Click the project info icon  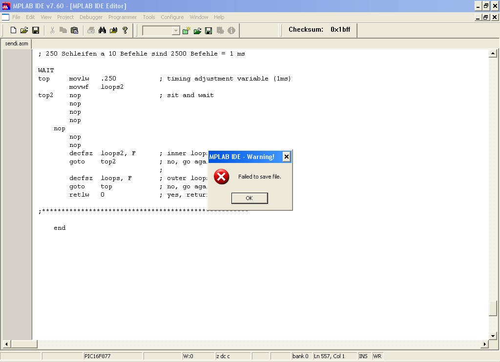(x=231, y=31)
